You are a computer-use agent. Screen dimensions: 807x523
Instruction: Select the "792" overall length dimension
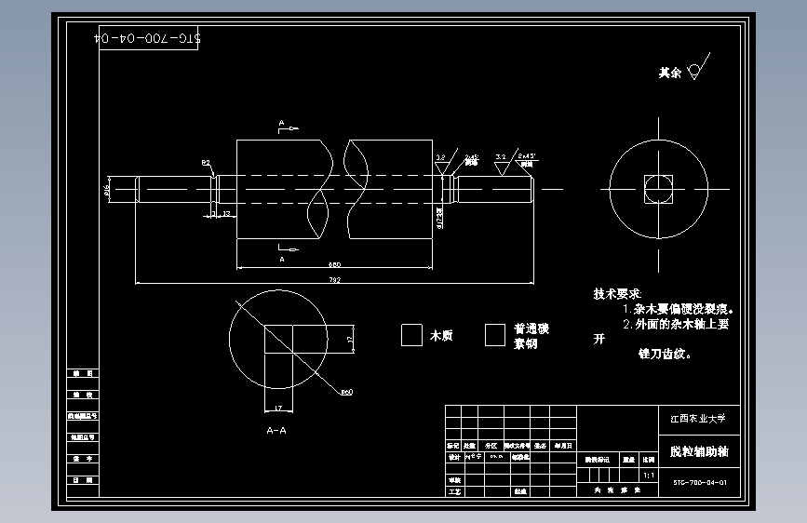[x=334, y=280]
